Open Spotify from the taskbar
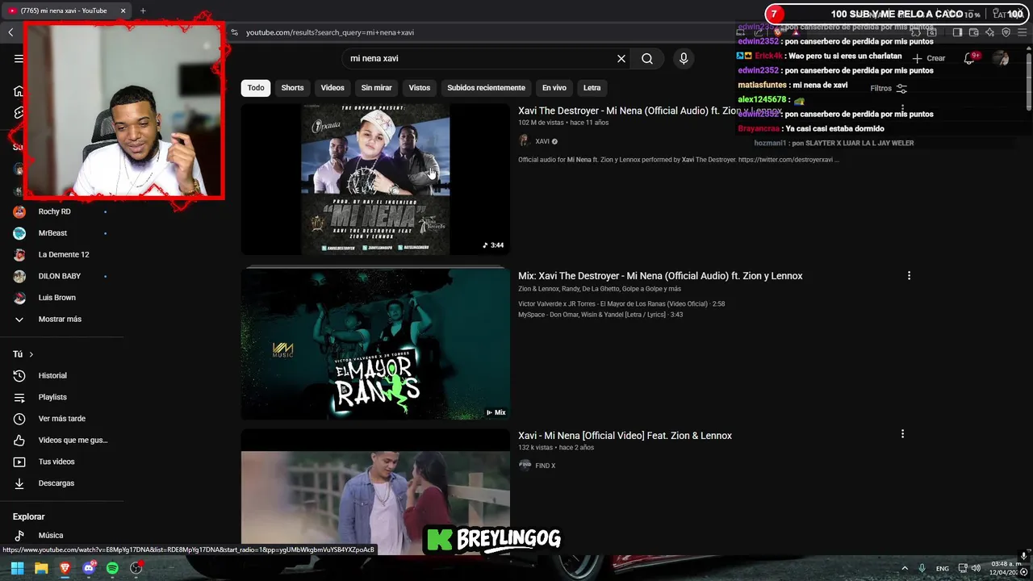 pos(112,568)
